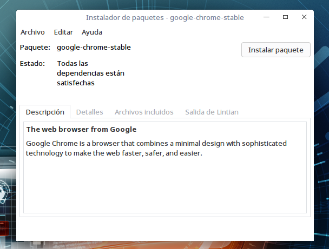
Task: Click the Instalar paquete button
Action: click(x=276, y=50)
